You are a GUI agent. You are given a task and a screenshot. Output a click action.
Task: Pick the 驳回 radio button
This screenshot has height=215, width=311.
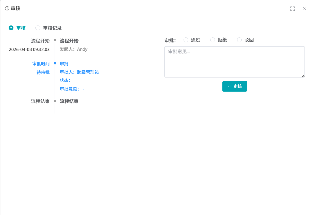pyautogui.click(x=239, y=40)
